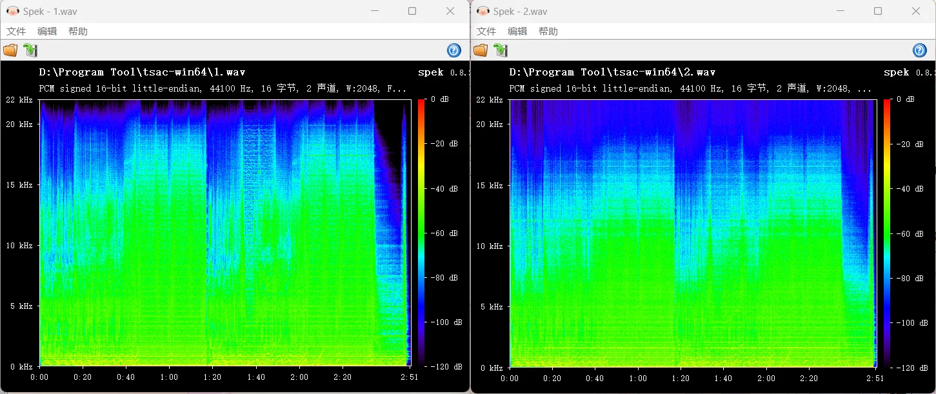The height and width of the screenshot is (394, 936).
Task: Open the 编辑 menu in 2.wav window
Action: [517, 31]
